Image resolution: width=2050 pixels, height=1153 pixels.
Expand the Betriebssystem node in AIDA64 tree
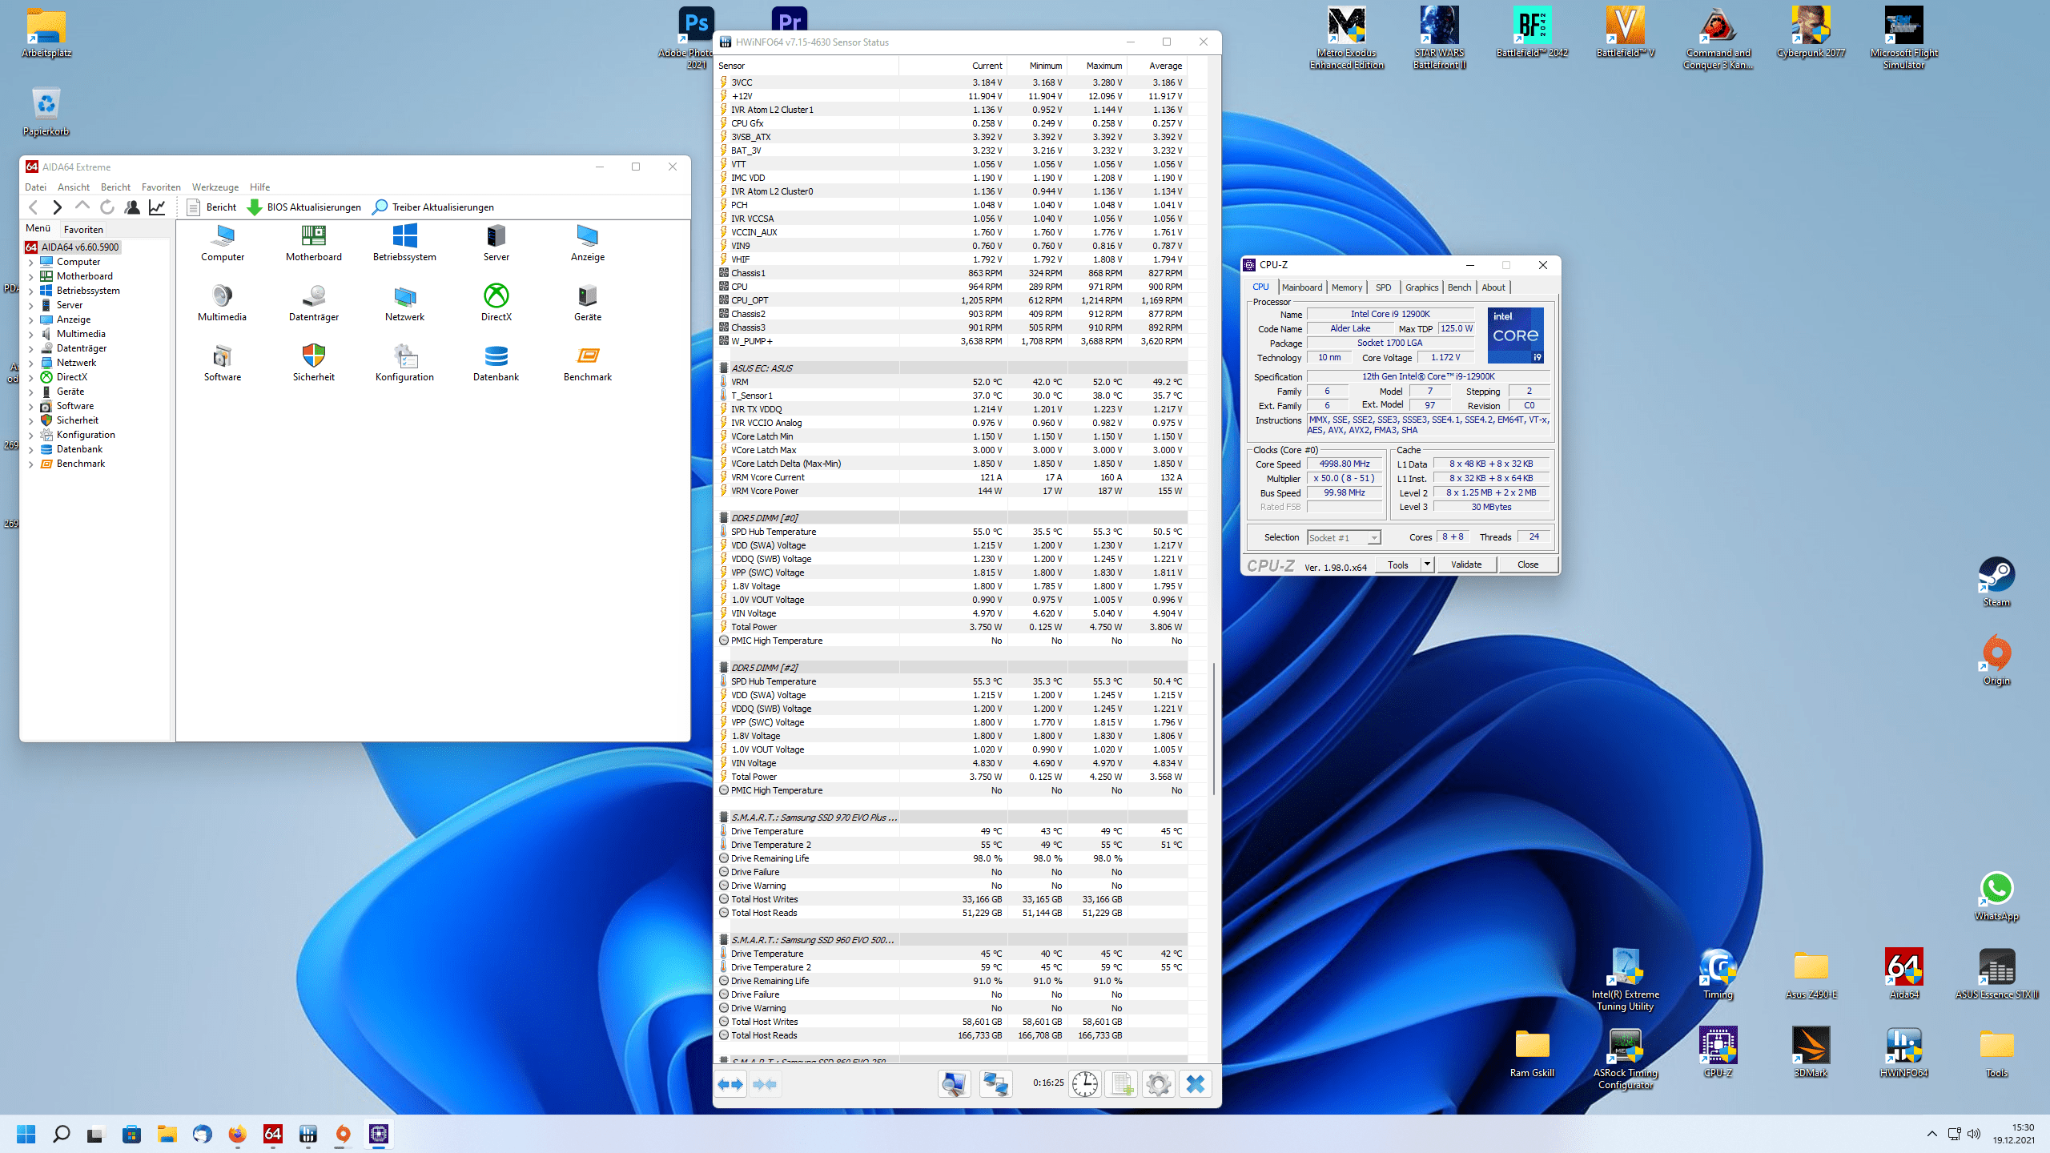pos(31,291)
